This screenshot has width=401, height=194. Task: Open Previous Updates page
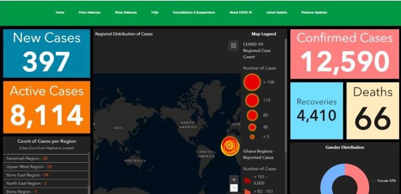(x=314, y=13)
